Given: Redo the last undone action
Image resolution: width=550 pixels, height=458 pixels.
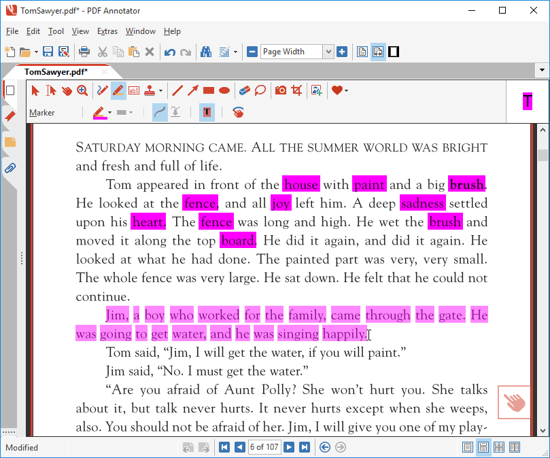Looking at the screenshot, I should point(186,52).
